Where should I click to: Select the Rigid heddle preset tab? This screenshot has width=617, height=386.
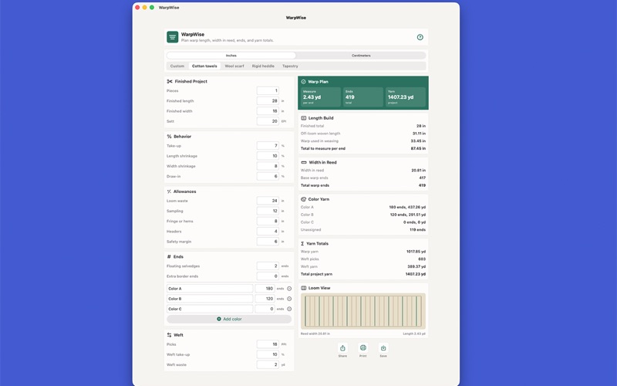(263, 66)
